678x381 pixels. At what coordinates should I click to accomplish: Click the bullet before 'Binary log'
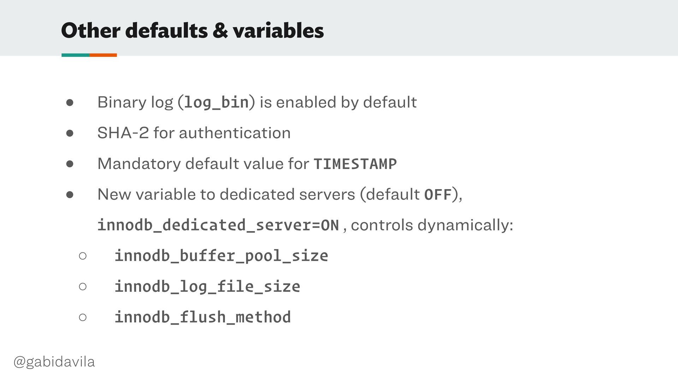coord(70,103)
